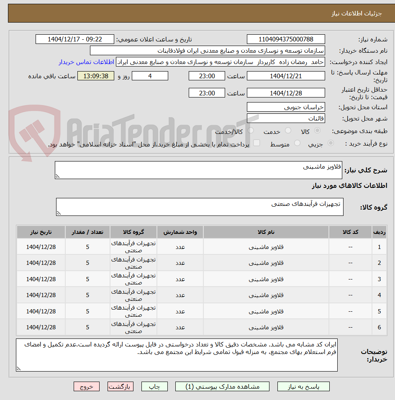Click the date 1404/12/28 in row 6

tap(41, 327)
